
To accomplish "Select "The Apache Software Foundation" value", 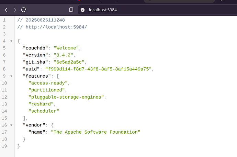I will click(95, 132).
